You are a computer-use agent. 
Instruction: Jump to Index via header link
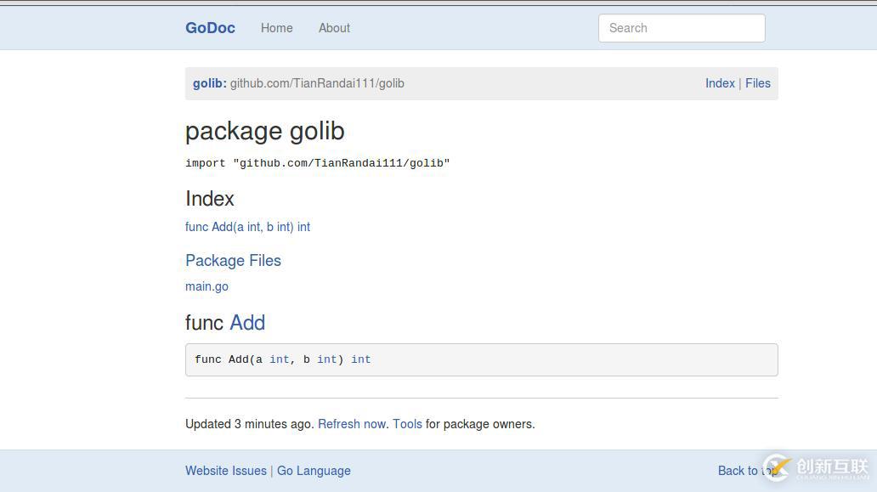pos(719,83)
